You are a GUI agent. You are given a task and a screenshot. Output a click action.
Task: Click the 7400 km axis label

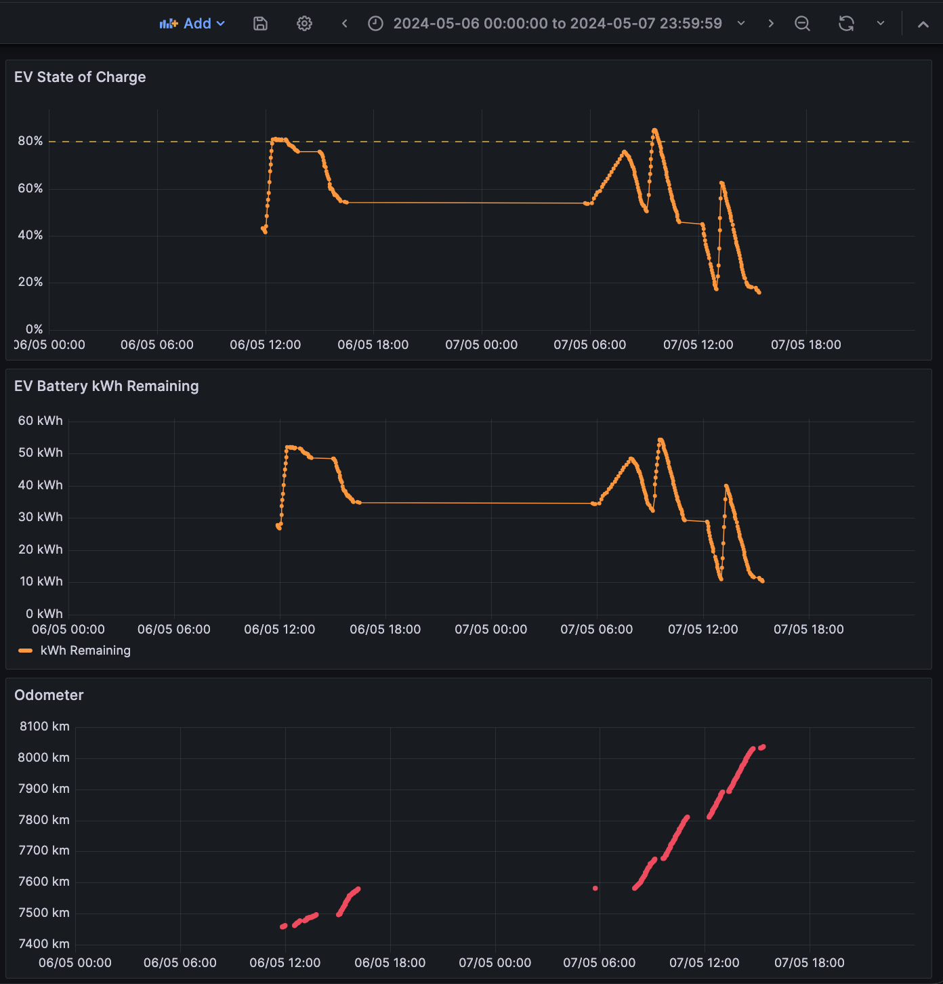[x=44, y=944]
